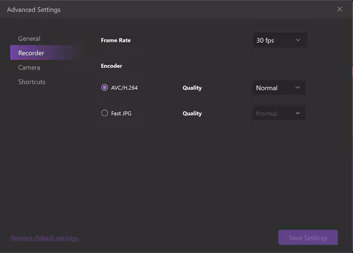The height and width of the screenshot is (253, 353).
Task: Switch to the Camera settings tab
Action: 29,67
